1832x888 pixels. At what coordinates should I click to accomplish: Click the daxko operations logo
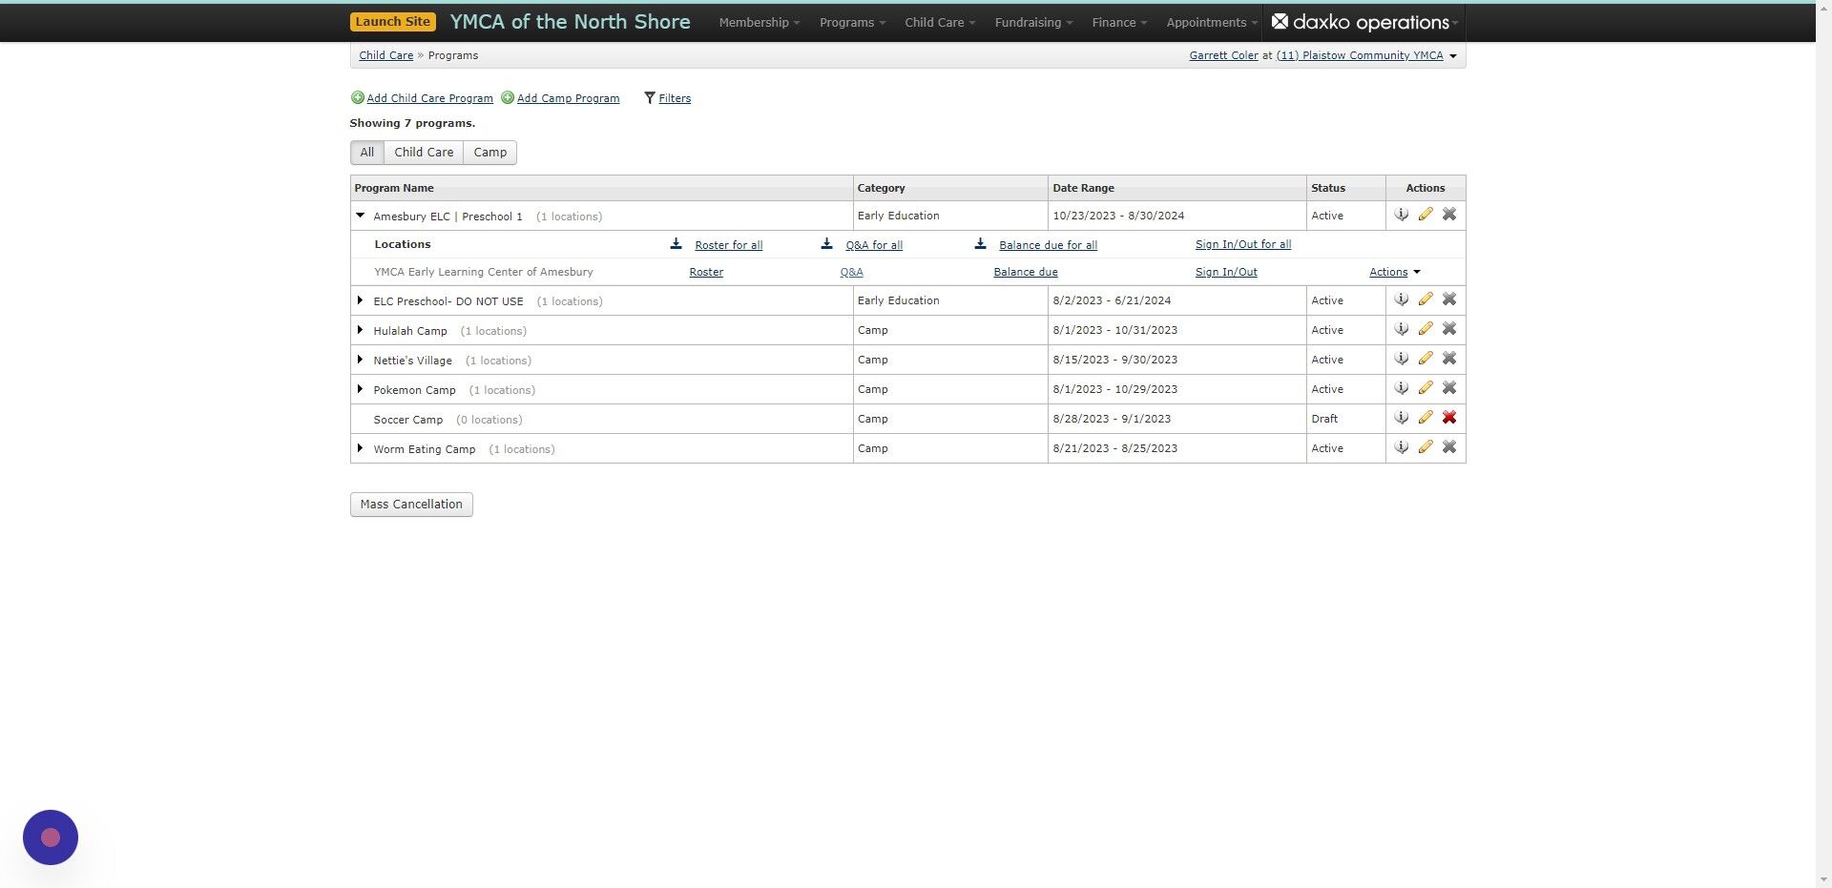[1363, 21]
